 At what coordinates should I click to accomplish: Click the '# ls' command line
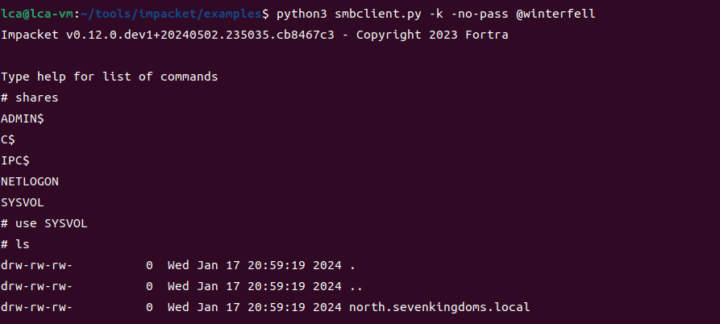pos(15,244)
